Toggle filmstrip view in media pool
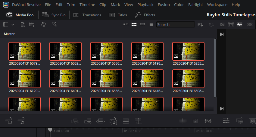Image resolution: width=256 pixels, height=137 pixels. (142, 24)
